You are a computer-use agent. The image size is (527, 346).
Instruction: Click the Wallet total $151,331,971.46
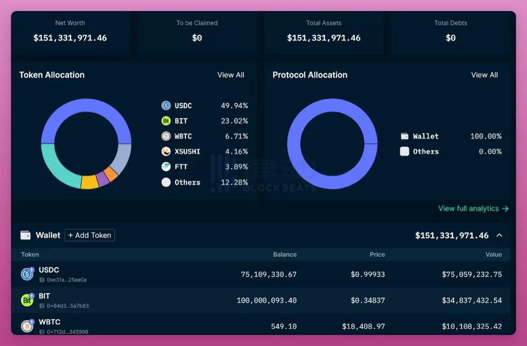pyautogui.click(x=452, y=235)
